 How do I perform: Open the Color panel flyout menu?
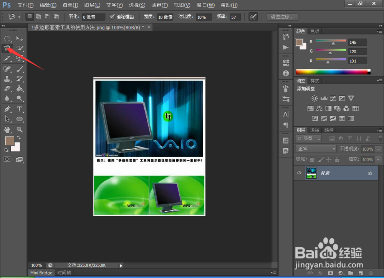tap(379, 31)
